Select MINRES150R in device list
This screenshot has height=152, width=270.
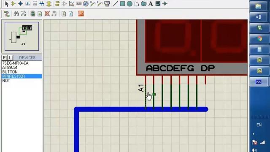point(22,76)
